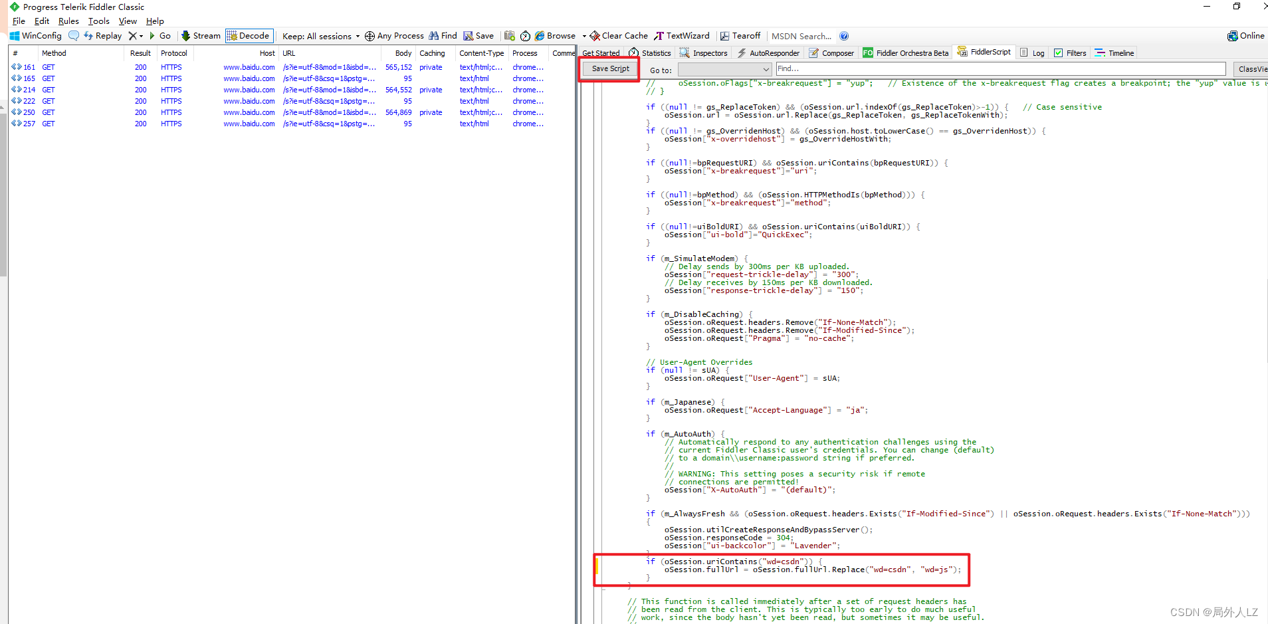Click the Find... script search field
Image resolution: width=1268 pixels, height=624 pixels.
(x=1000, y=68)
